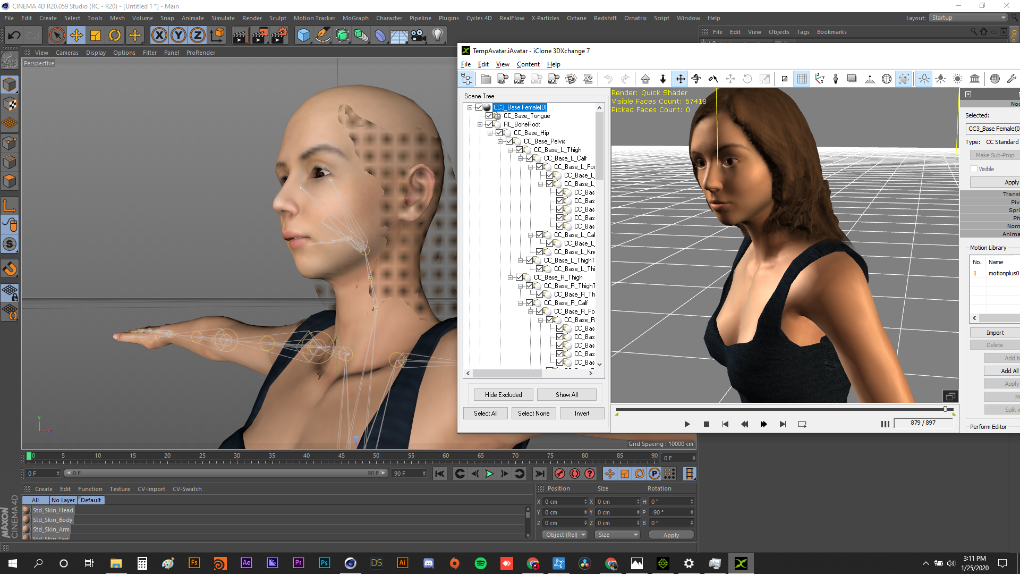
Task: Click the Camera object icon
Action: pos(419,36)
